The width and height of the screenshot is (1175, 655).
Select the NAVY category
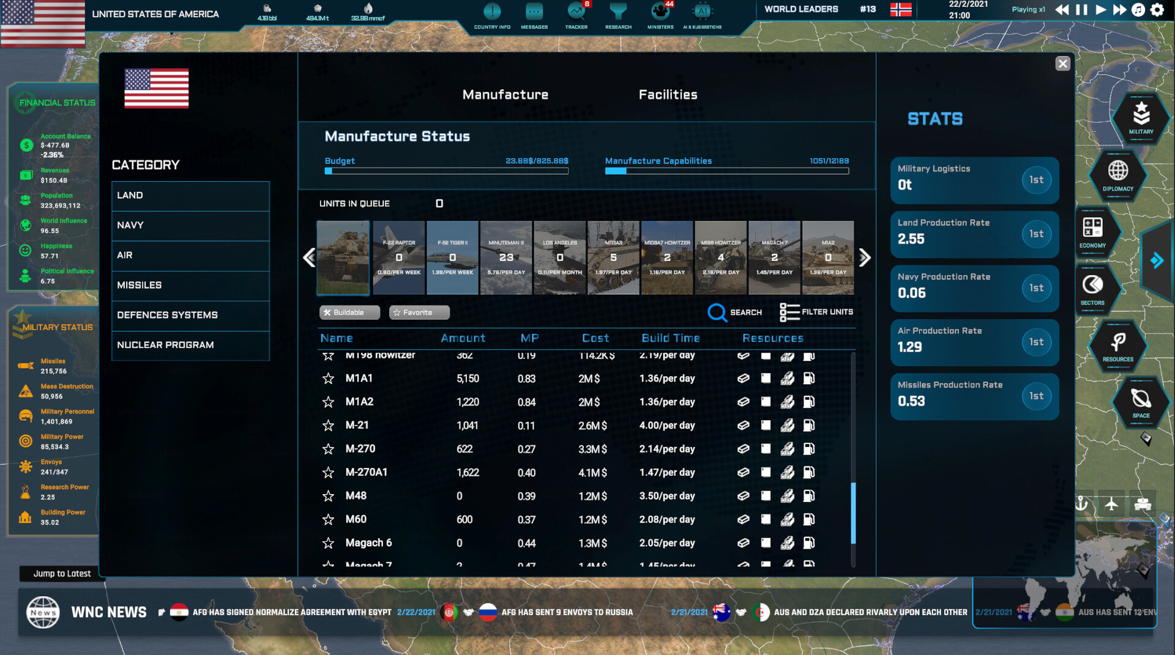[190, 225]
